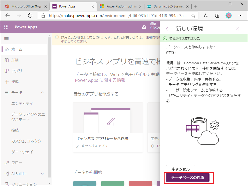Open a new browser tab
248x186 pixels.
click(x=196, y=6)
